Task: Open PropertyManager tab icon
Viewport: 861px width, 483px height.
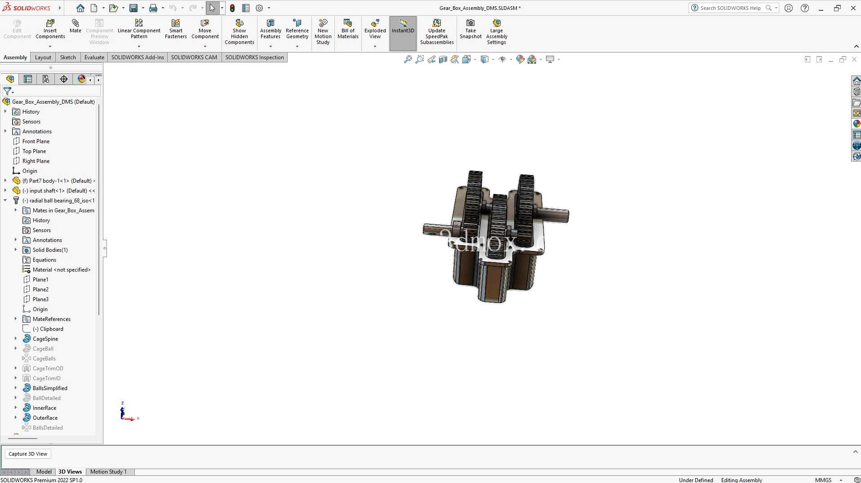Action: pyautogui.click(x=28, y=79)
